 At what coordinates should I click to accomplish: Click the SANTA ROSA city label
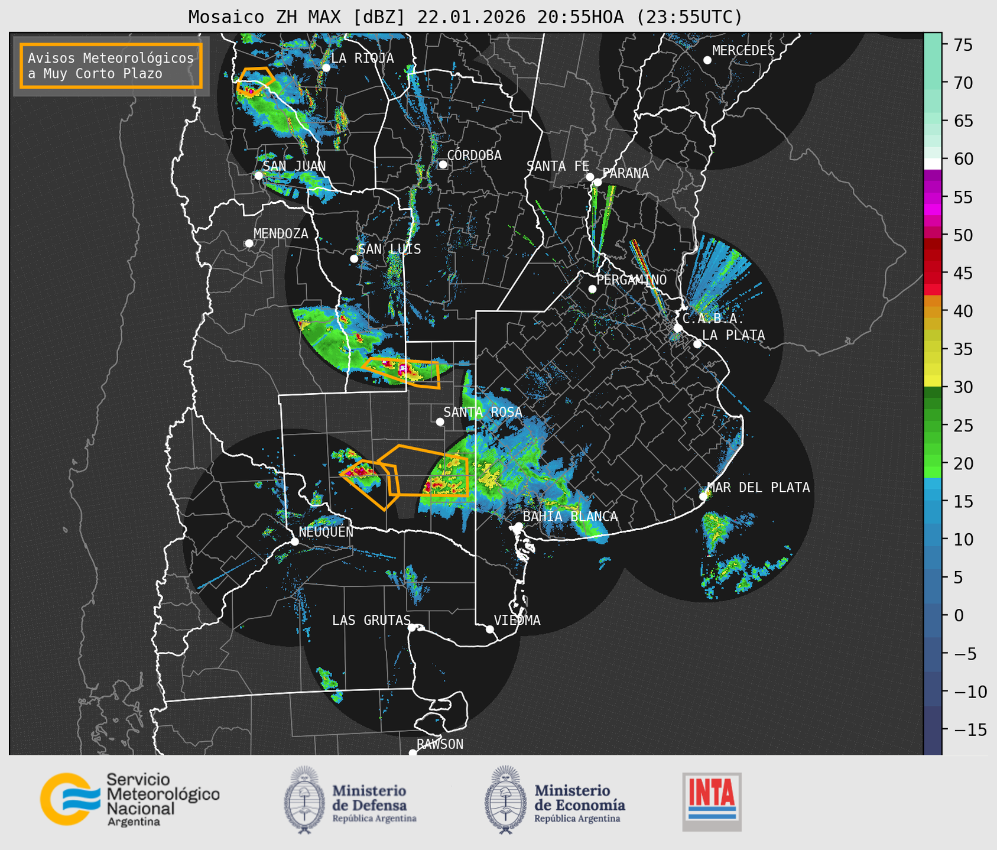[483, 412]
